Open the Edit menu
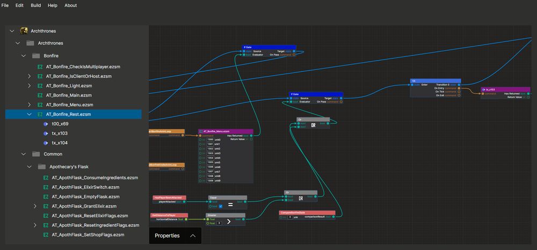 point(19,5)
